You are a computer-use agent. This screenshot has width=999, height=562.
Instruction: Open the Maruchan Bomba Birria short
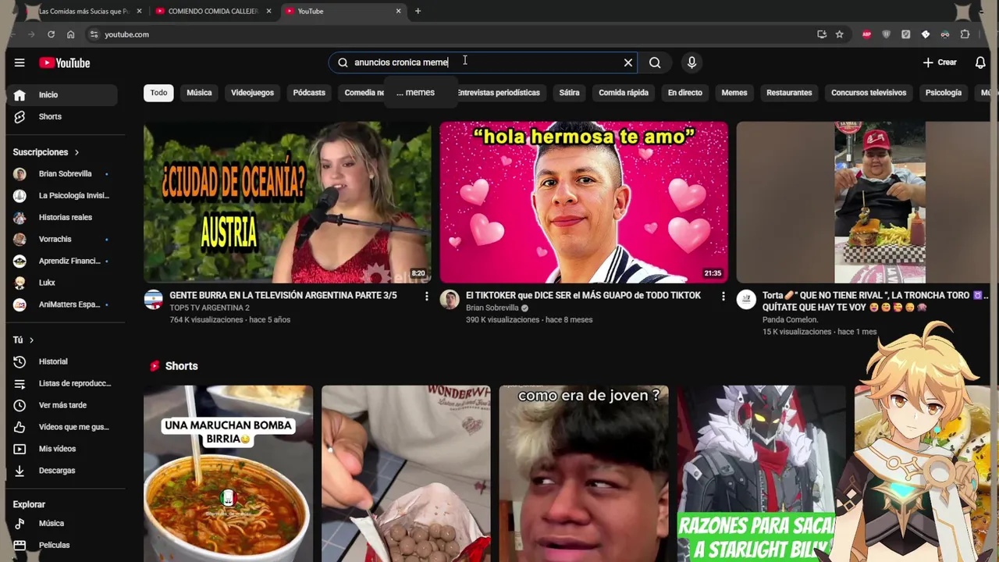(228, 473)
